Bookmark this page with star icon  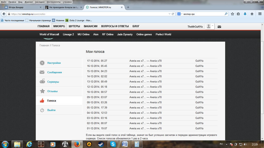click(x=232, y=14)
